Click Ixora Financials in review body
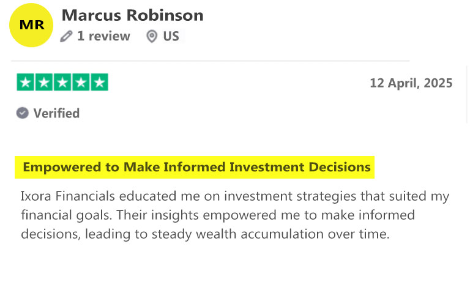Viewport: 470px width, 304px height. click(68, 196)
